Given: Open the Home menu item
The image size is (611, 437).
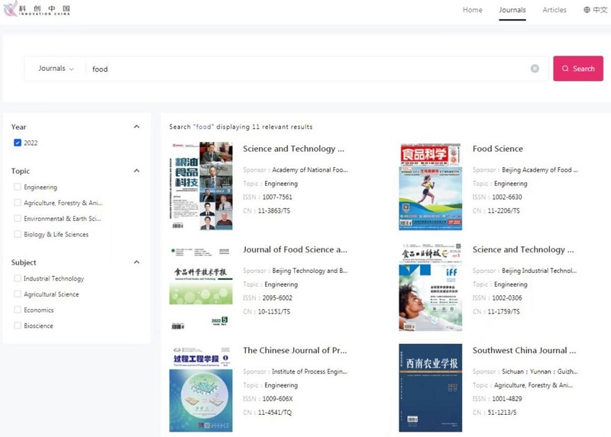Looking at the screenshot, I should (472, 10).
